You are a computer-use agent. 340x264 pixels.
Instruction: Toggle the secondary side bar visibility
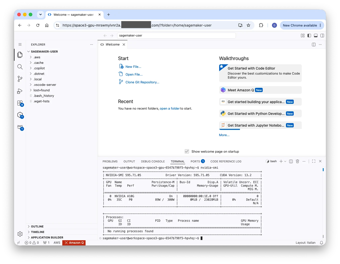(x=322, y=36)
